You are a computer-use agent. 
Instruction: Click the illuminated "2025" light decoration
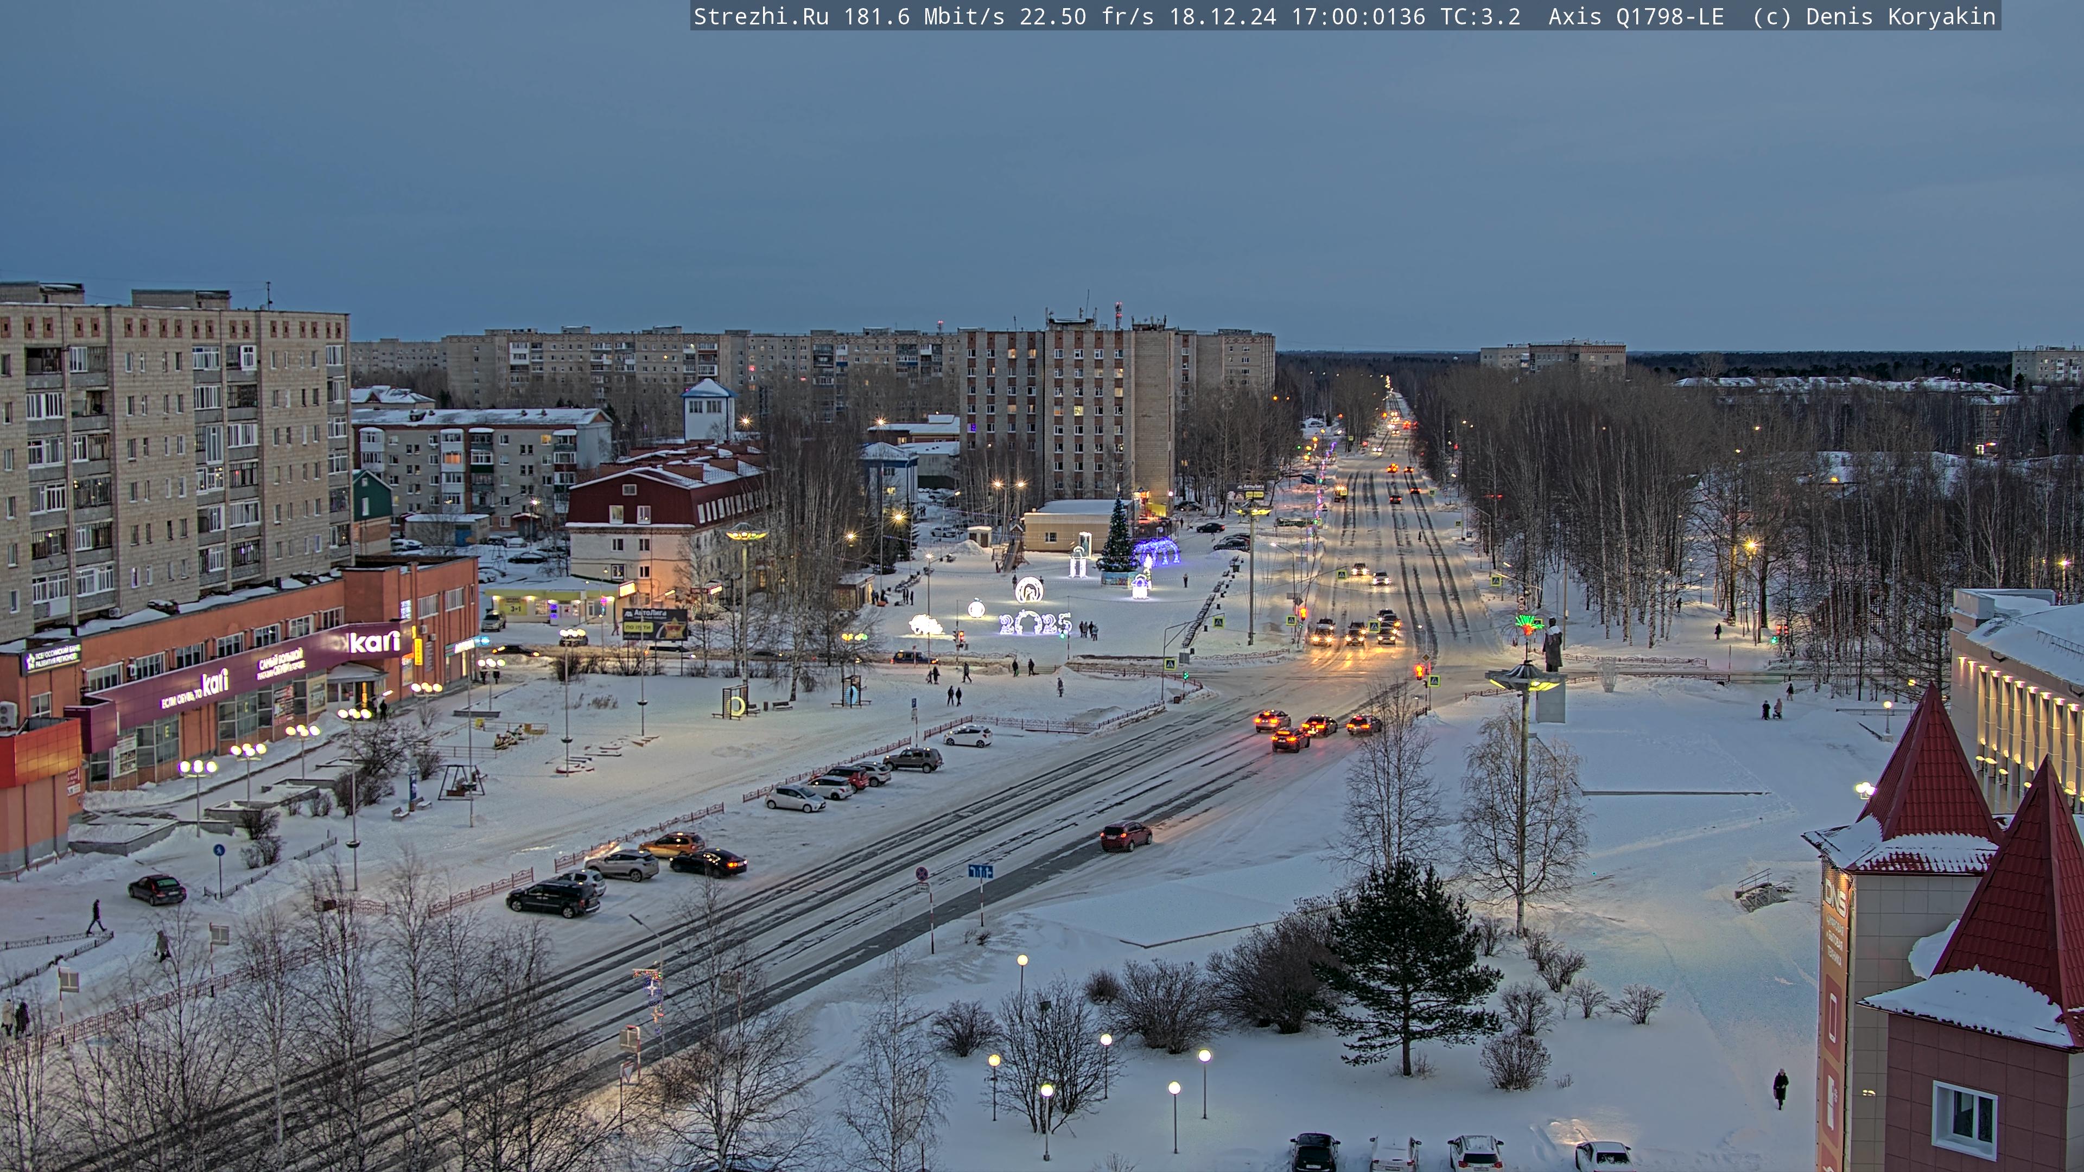[x=1035, y=623]
